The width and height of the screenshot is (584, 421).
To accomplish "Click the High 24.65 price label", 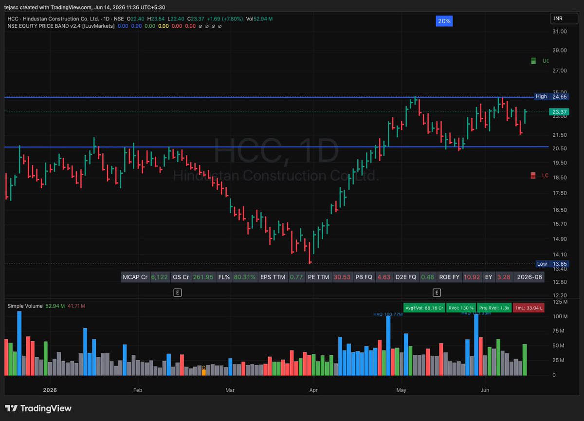I will tap(552, 96).
